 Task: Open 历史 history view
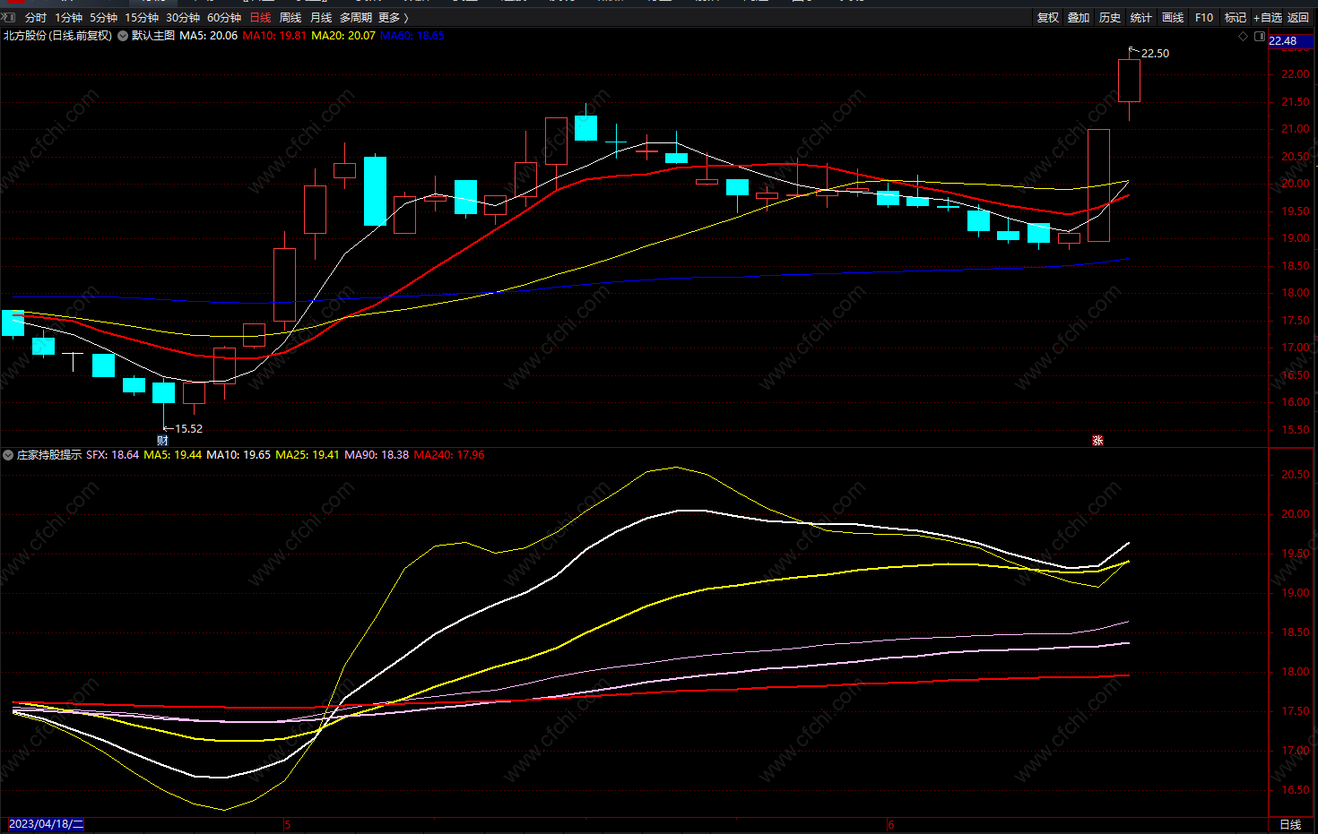pos(1110,17)
